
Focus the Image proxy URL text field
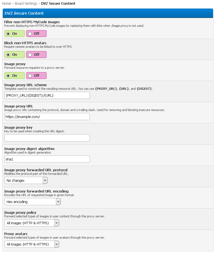click(47, 117)
